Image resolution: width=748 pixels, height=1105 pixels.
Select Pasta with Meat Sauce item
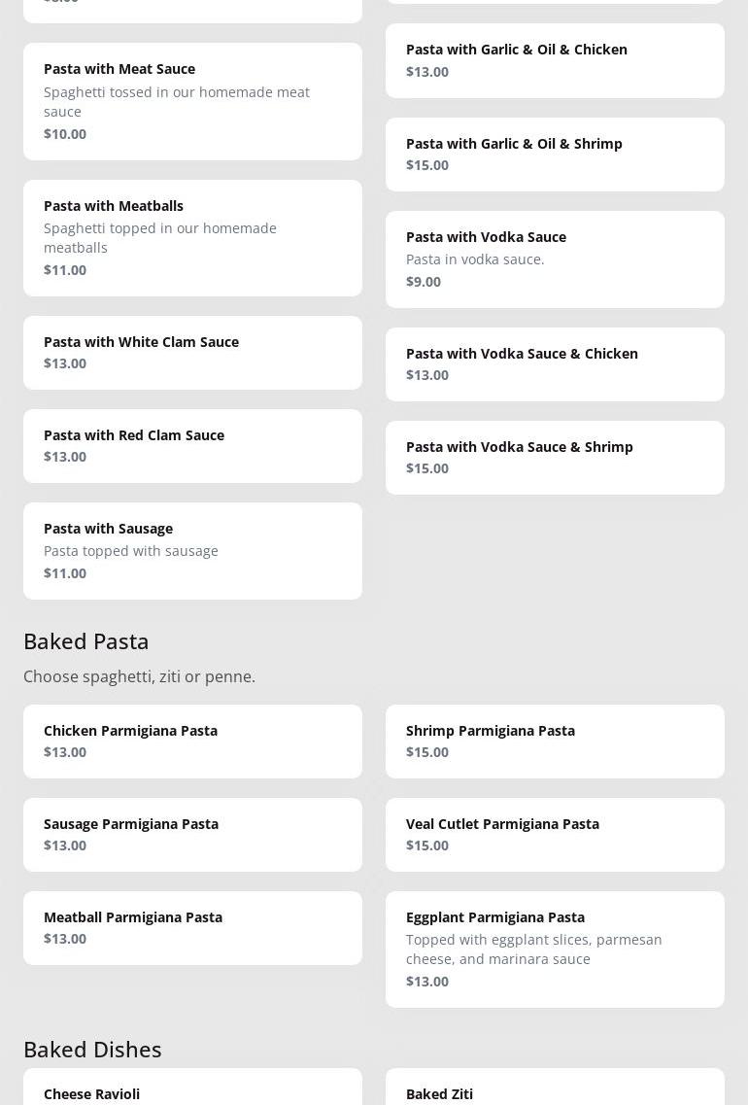pyautogui.click(x=192, y=101)
